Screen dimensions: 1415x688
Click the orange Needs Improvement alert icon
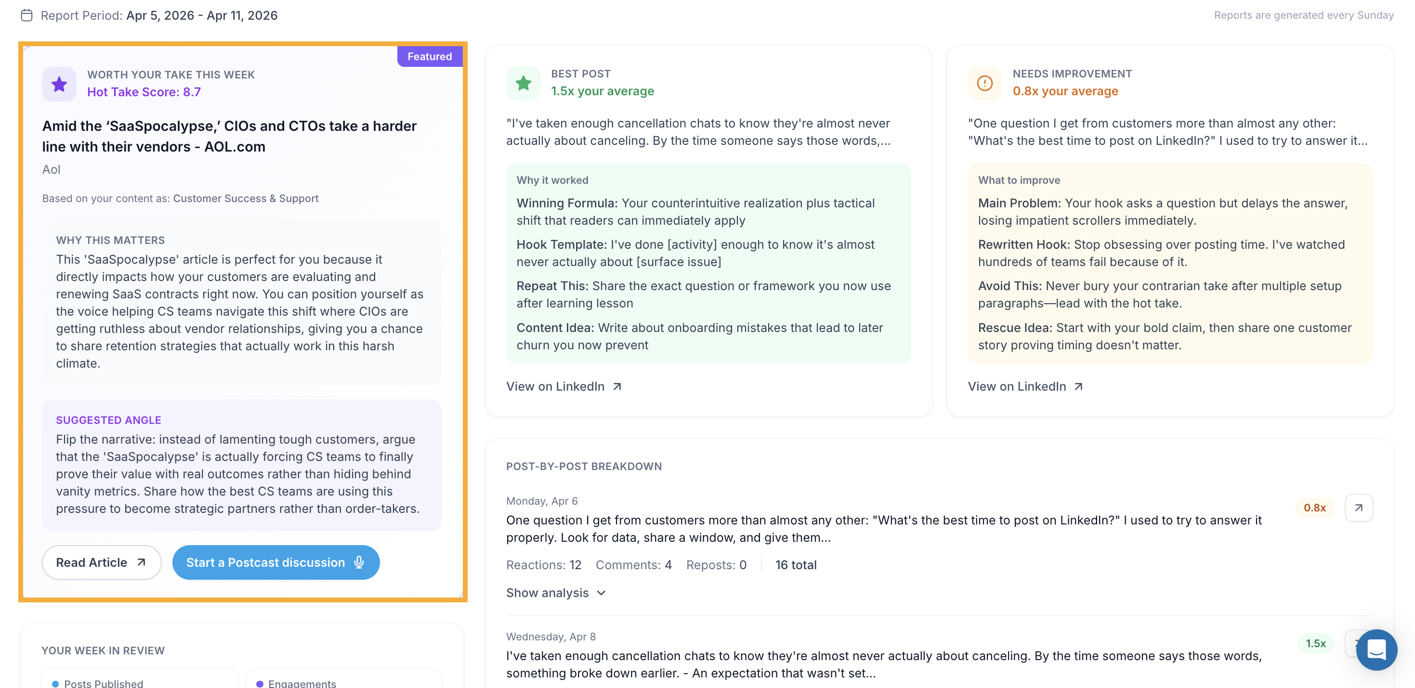pos(984,83)
